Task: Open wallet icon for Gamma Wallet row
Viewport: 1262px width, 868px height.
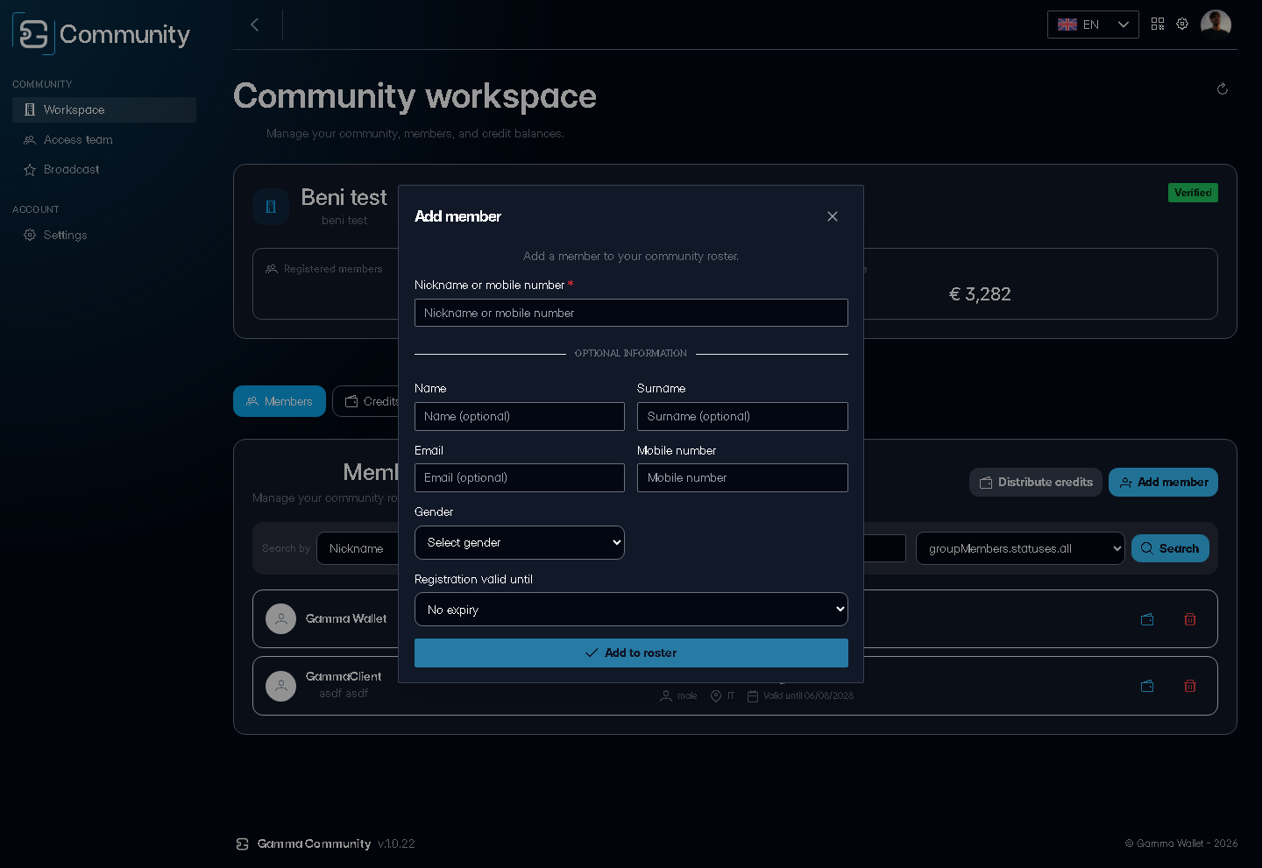Action: pyautogui.click(x=1147, y=619)
